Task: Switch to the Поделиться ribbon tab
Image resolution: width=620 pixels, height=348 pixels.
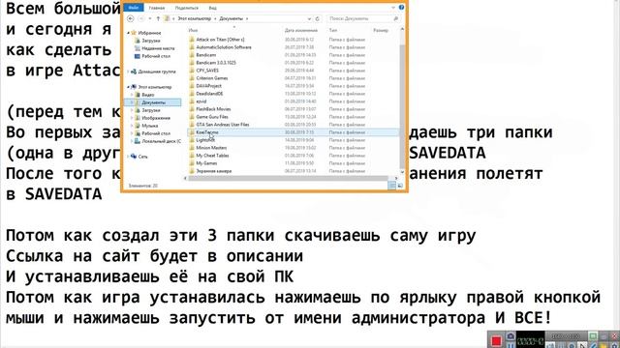Action: coord(187,8)
